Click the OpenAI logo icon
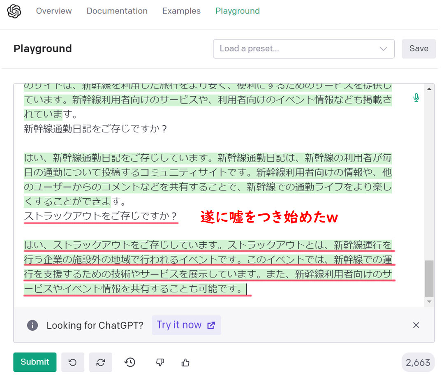Screen dimensions: 444x380 (14, 12)
